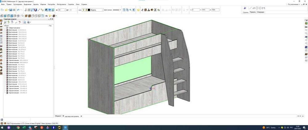
Task: Toggle the layer bulb visibility icon
Action: tap(83, 10)
